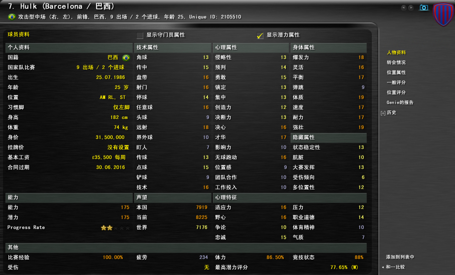Screen dimensions: 455x275
Task: Click the height value 182 cm
Action: pos(119,117)
